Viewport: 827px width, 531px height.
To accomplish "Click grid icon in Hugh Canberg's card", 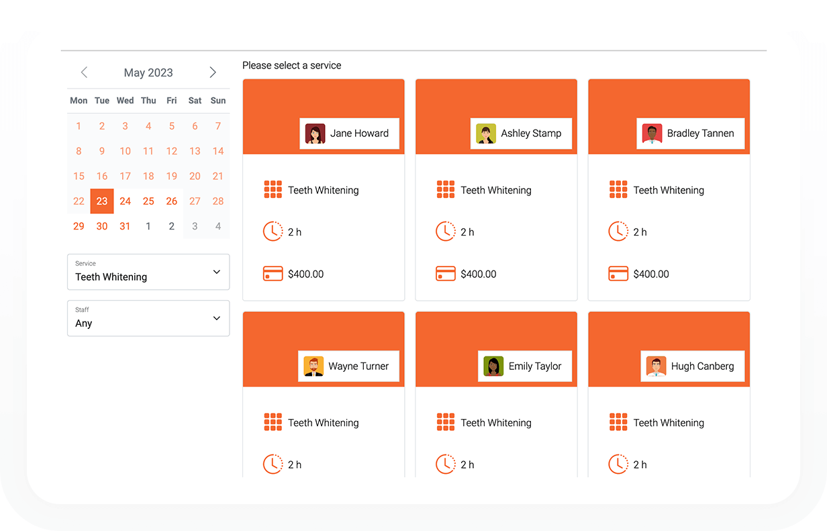I will point(618,422).
